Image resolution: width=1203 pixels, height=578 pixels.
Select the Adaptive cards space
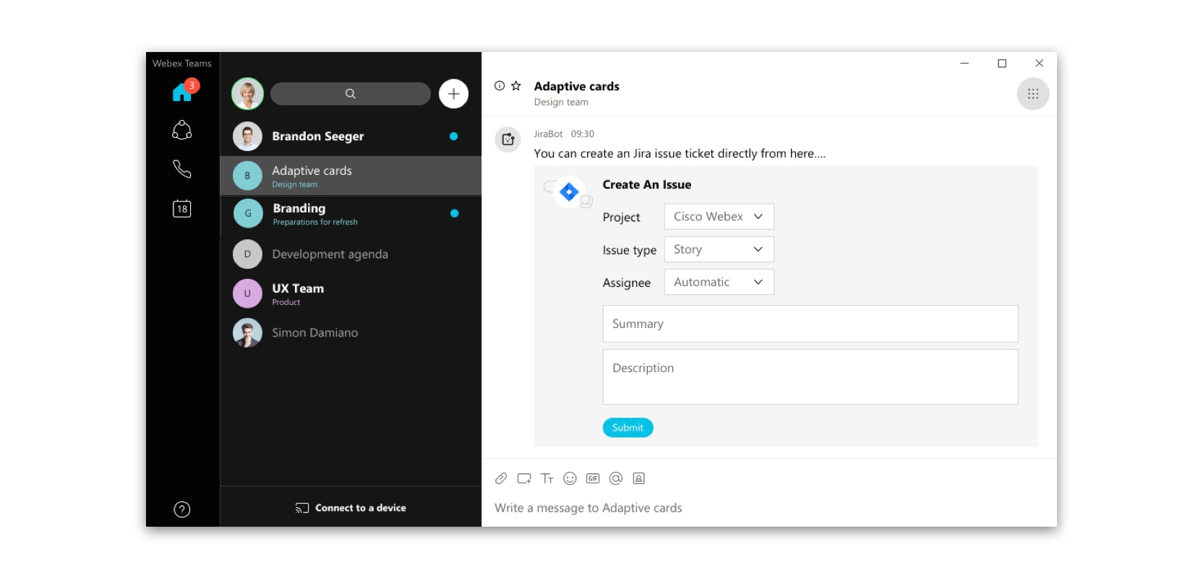pyautogui.click(x=351, y=176)
